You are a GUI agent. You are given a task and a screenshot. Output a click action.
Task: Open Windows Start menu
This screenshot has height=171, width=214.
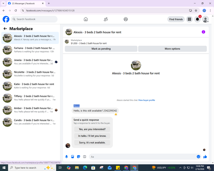tap(4, 168)
